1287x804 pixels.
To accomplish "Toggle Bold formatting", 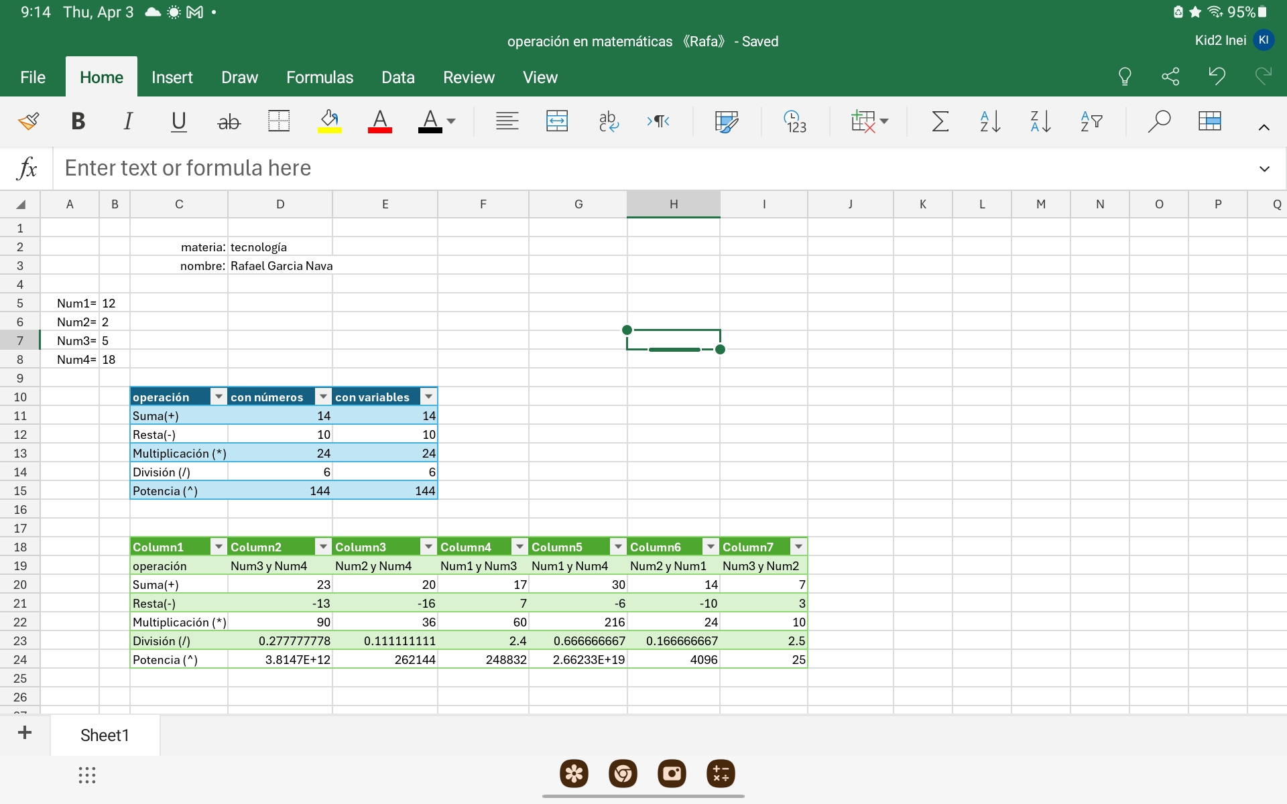I will [78, 121].
